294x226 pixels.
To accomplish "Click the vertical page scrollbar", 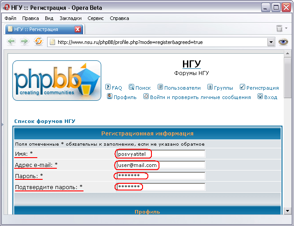I will 288,133.
